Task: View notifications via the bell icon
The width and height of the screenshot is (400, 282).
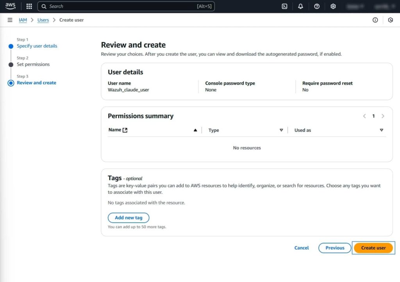Action: pyautogui.click(x=300, y=6)
